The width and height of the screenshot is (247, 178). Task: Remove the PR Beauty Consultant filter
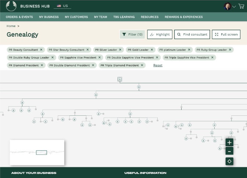point(41,49)
